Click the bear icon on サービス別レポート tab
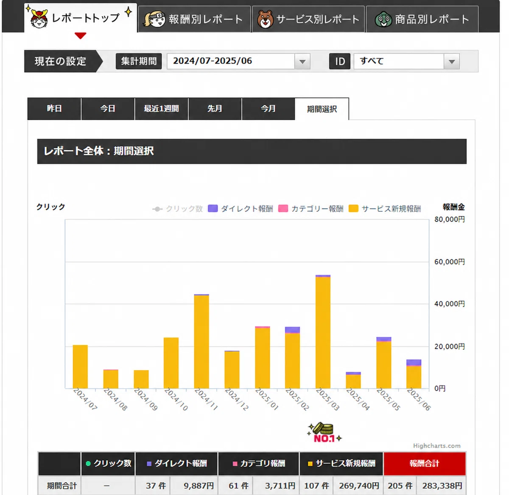This screenshot has height=495, width=509. coord(266,20)
